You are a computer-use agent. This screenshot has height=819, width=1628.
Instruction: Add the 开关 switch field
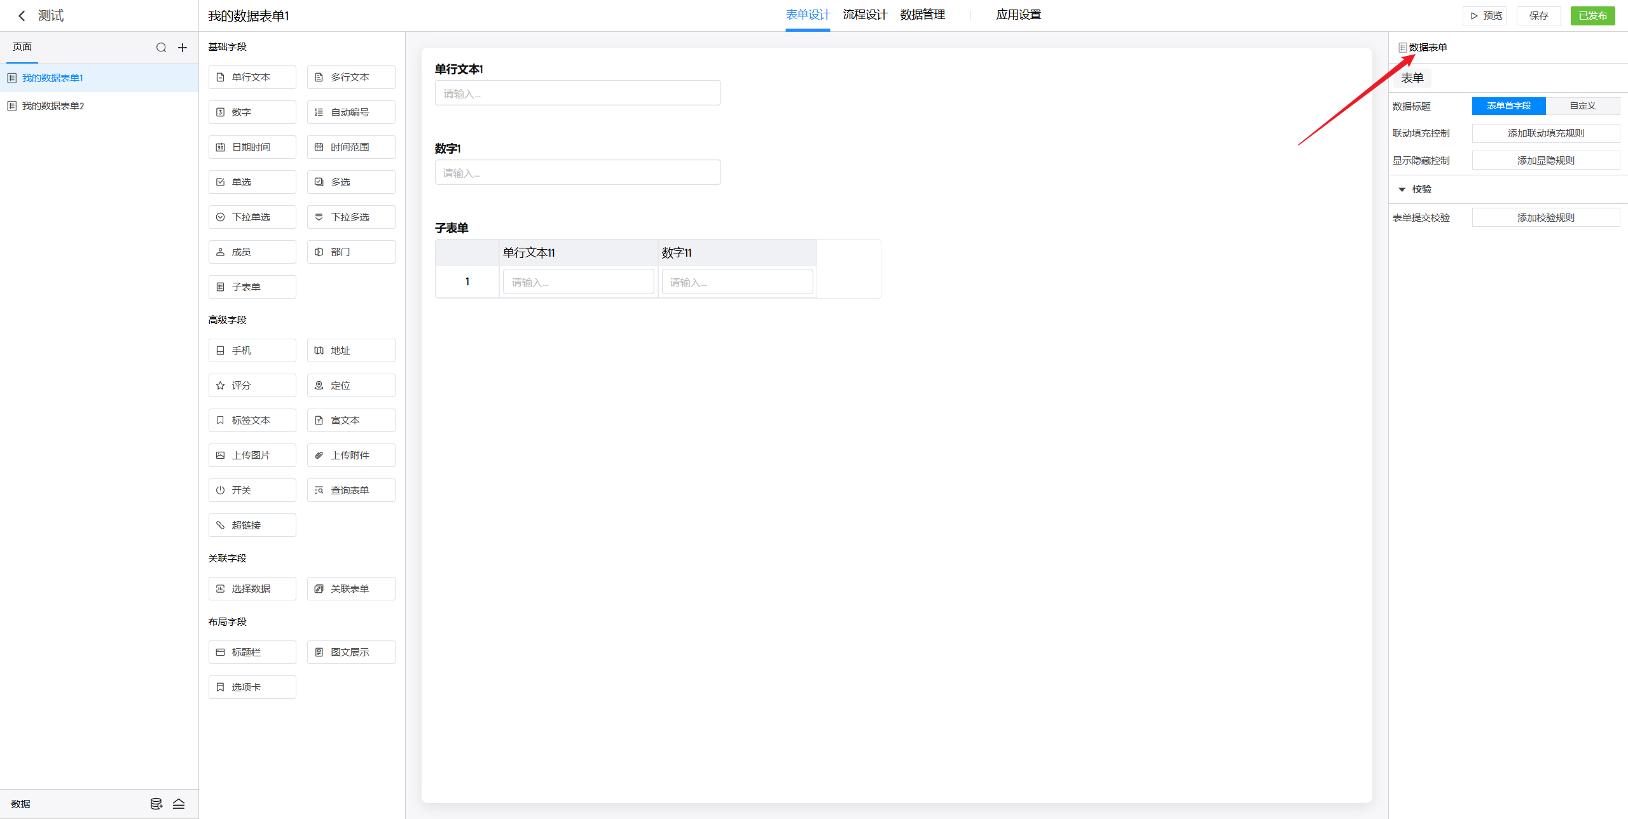[x=252, y=491]
